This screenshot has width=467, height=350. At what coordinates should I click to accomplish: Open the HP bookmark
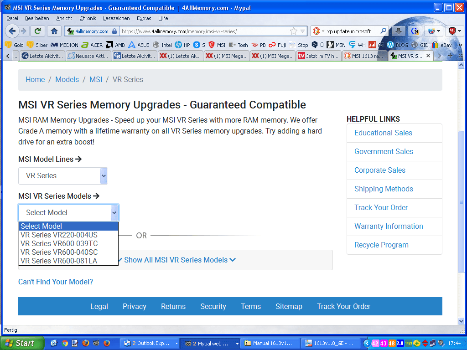tap(182, 45)
